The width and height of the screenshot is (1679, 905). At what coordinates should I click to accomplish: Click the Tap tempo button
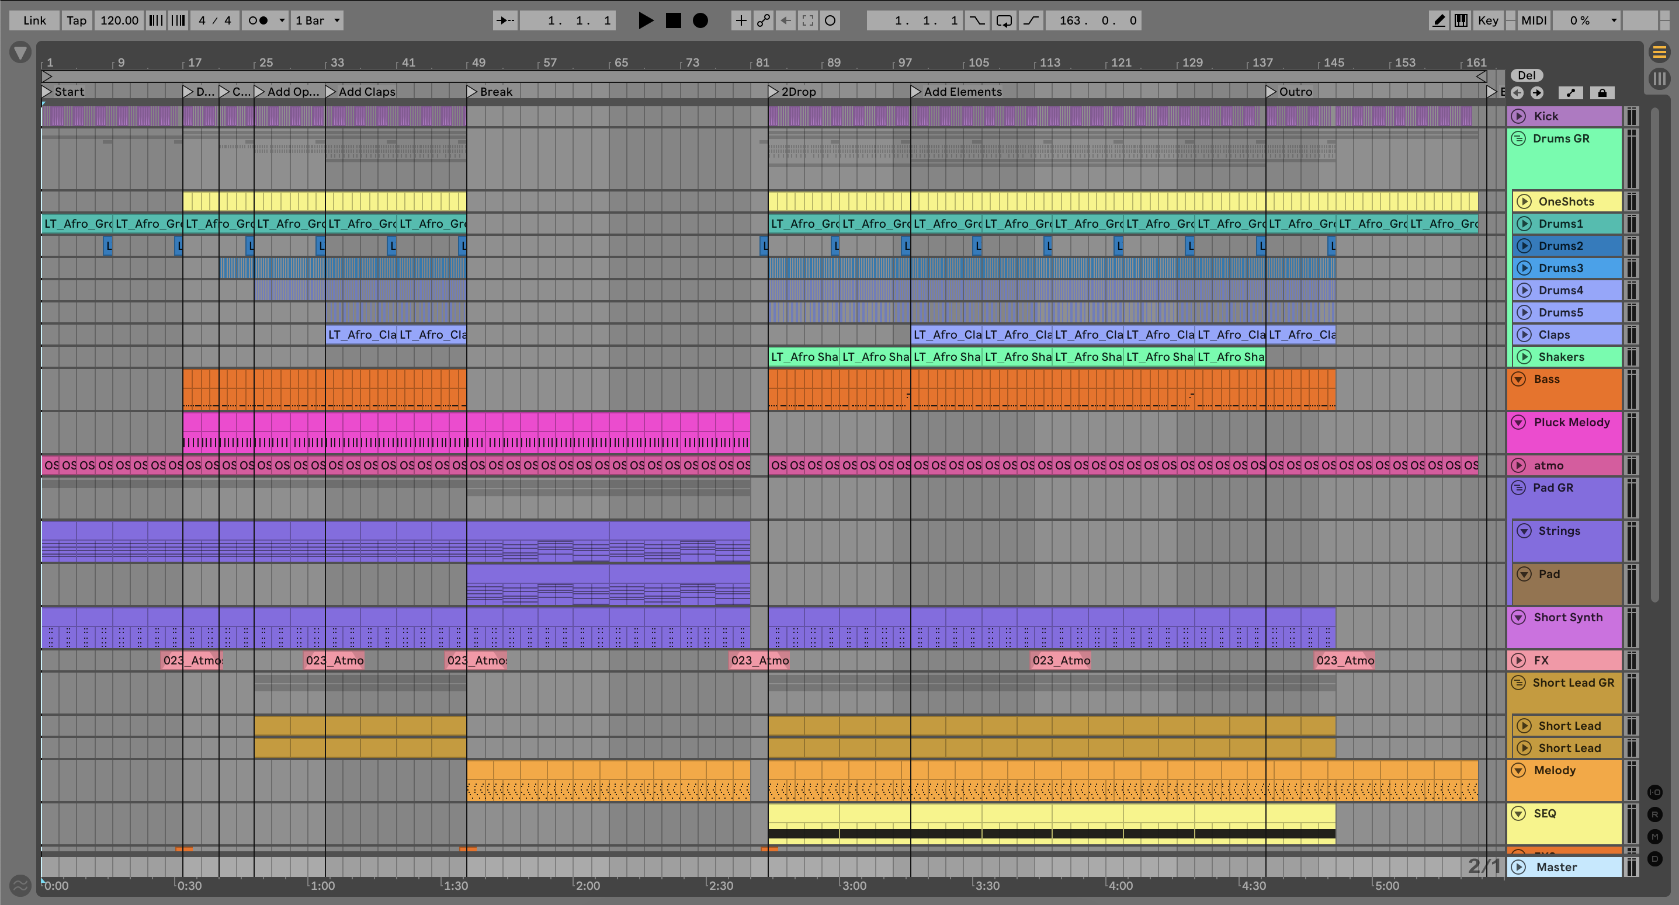77,20
